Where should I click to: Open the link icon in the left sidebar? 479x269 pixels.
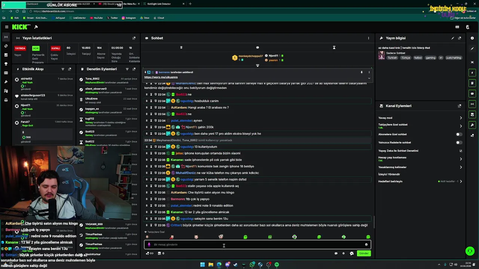click(6, 46)
